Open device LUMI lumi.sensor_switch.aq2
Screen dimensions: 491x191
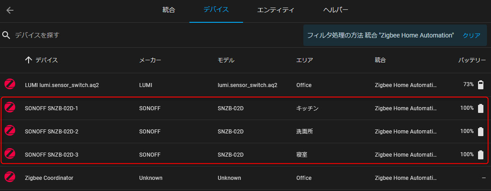click(x=62, y=85)
